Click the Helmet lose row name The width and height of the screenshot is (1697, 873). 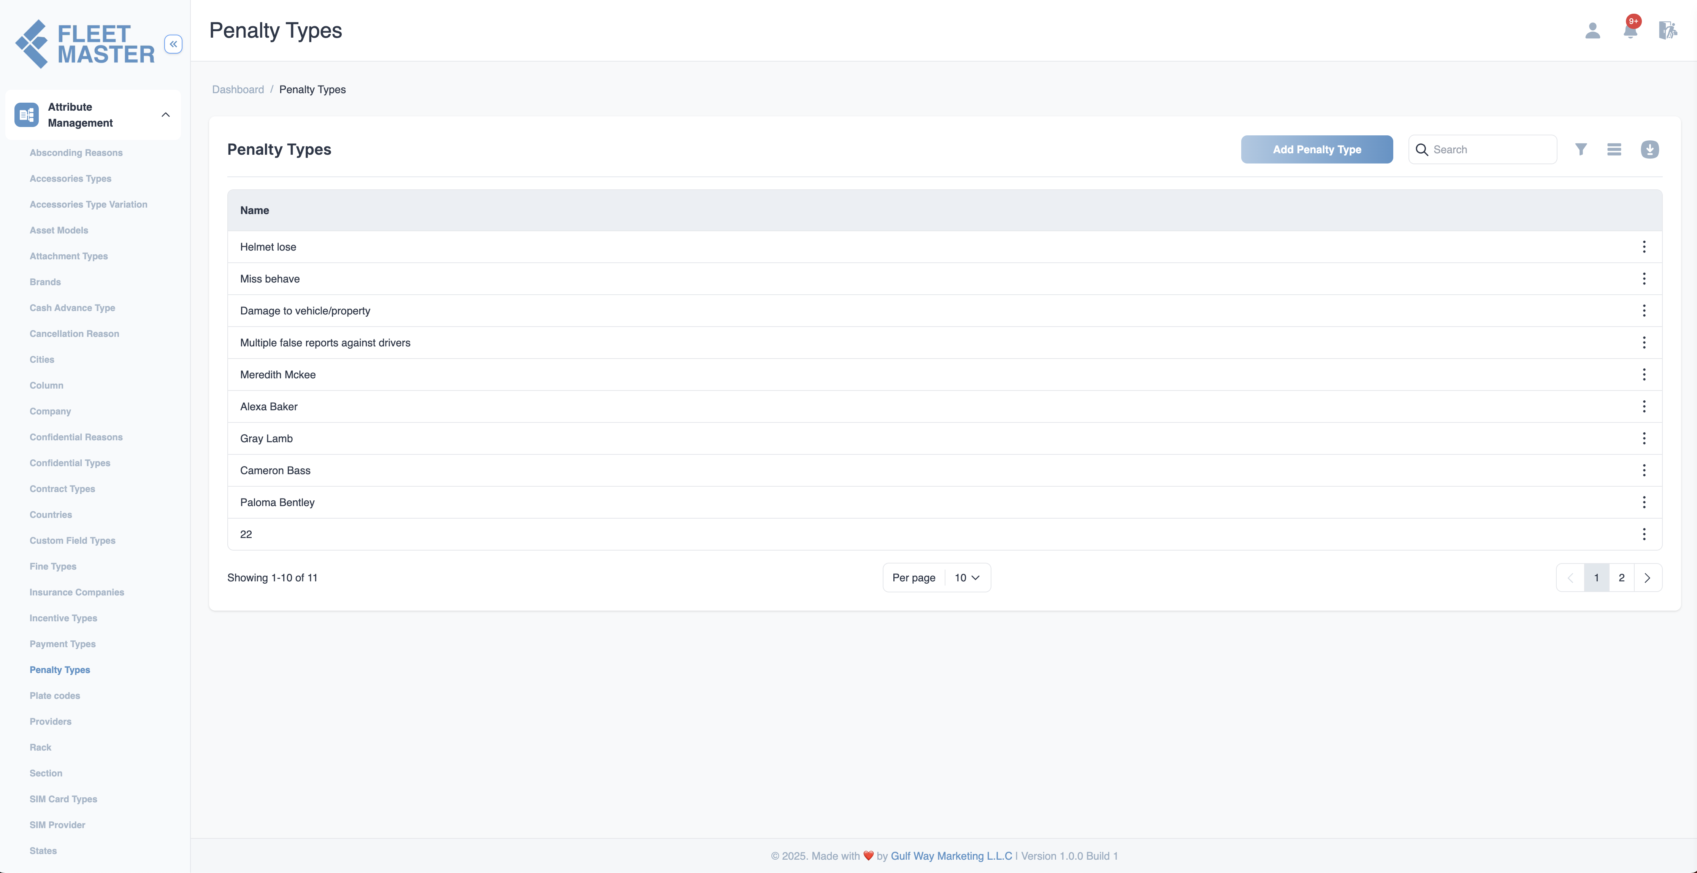pos(268,247)
